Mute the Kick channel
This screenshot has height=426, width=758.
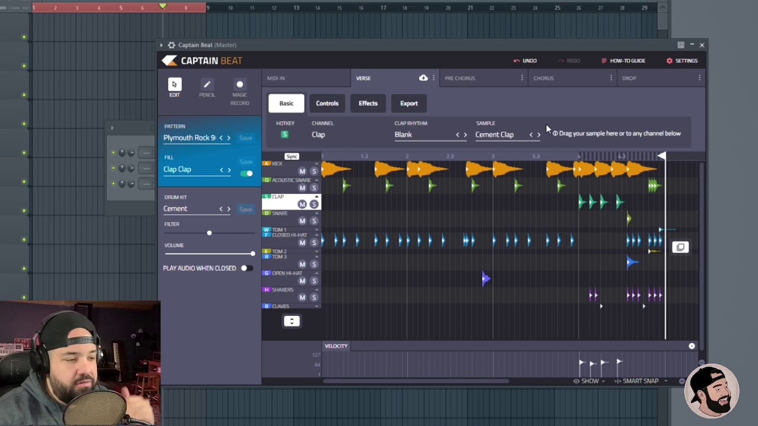click(302, 171)
